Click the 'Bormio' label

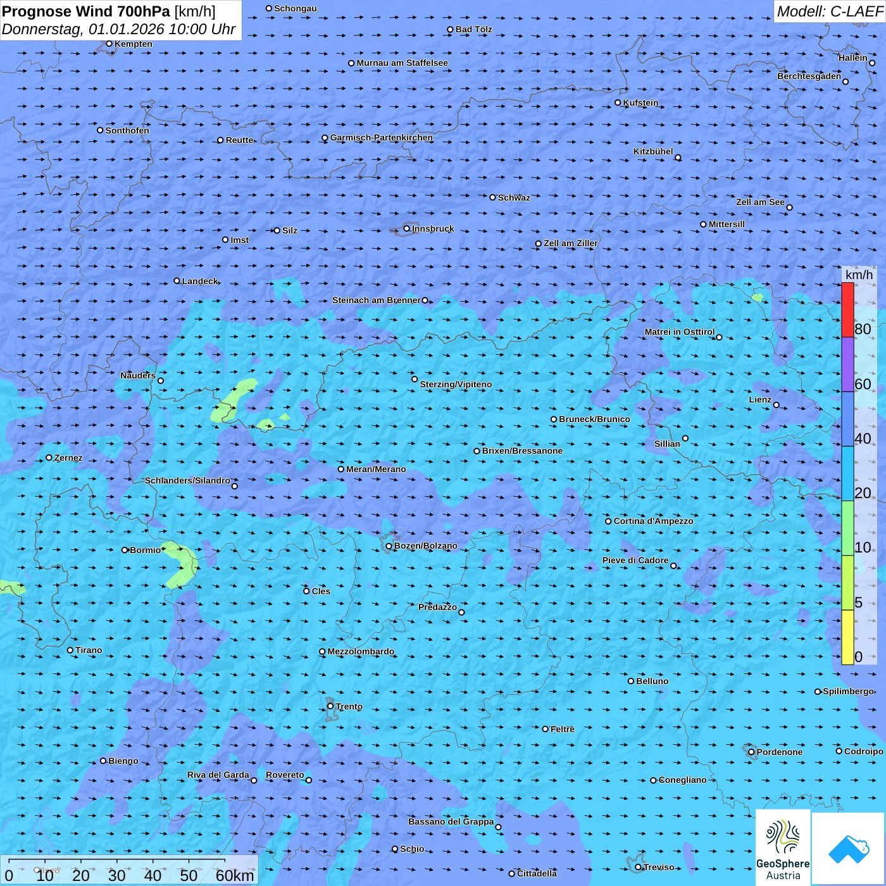click(x=145, y=550)
